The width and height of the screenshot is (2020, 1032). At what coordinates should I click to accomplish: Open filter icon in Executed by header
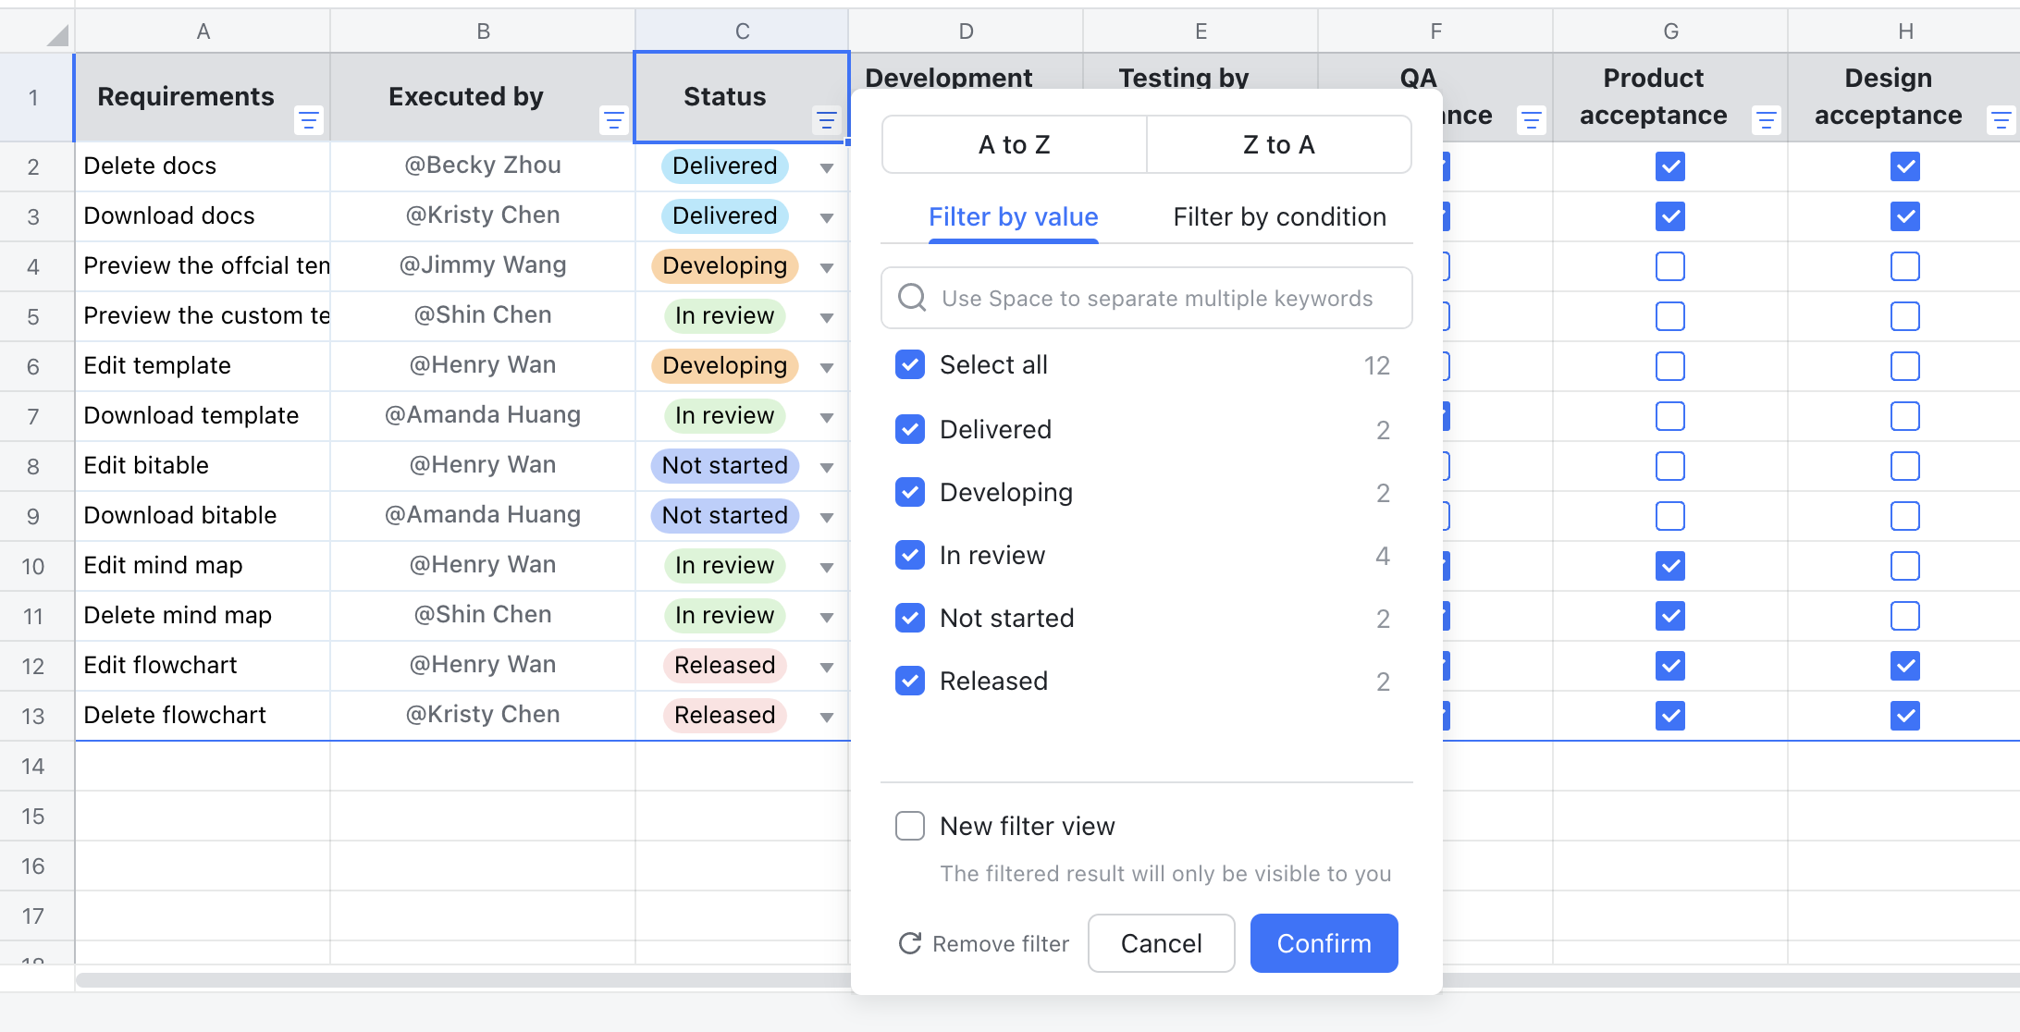tap(613, 120)
